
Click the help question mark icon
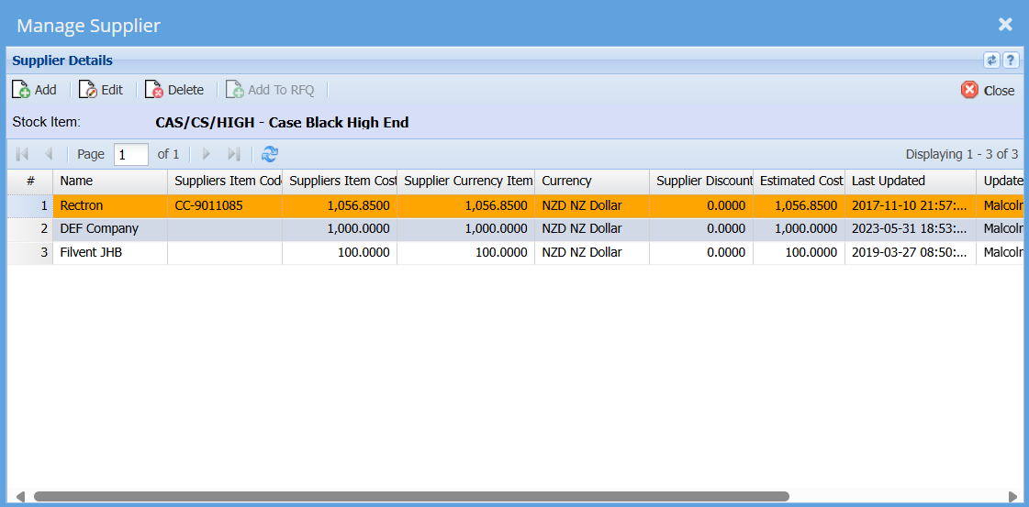[x=1011, y=61]
